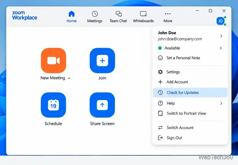Select Switch Account option
The width and height of the screenshot is (238, 165).
pyautogui.click(x=190, y=128)
